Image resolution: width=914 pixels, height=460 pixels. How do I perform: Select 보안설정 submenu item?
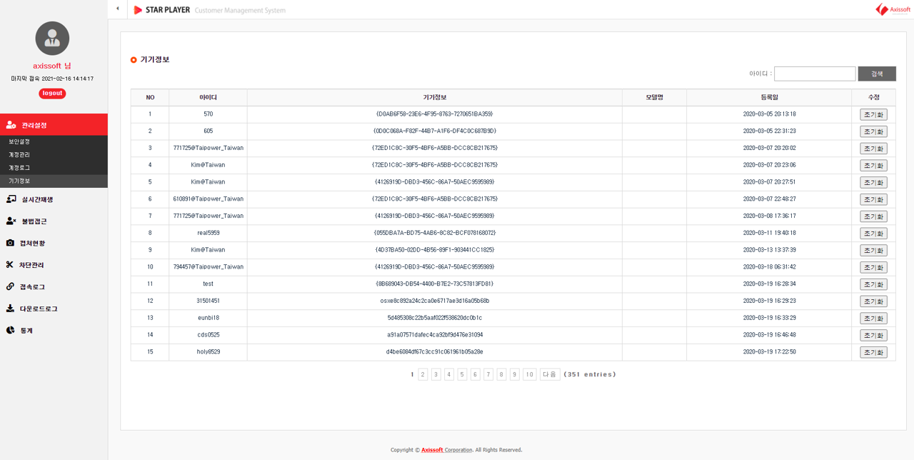click(19, 142)
